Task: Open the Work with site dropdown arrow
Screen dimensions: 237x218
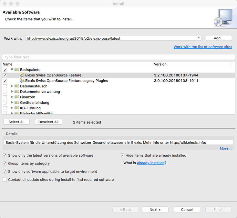Action: [199, 38]
